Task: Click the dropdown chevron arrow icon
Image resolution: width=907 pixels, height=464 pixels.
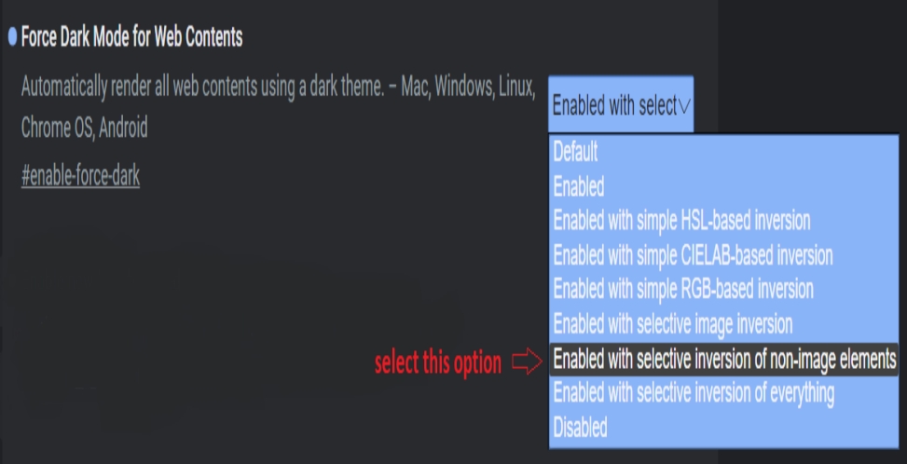Action: (683, 106)
